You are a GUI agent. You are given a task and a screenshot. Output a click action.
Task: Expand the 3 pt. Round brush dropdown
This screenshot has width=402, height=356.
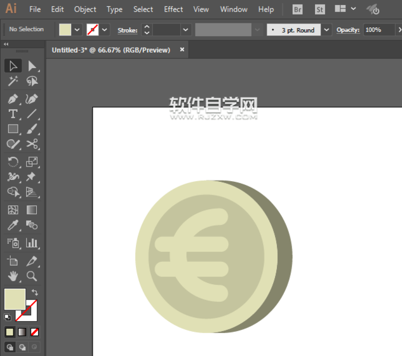[x=326, y=30]
